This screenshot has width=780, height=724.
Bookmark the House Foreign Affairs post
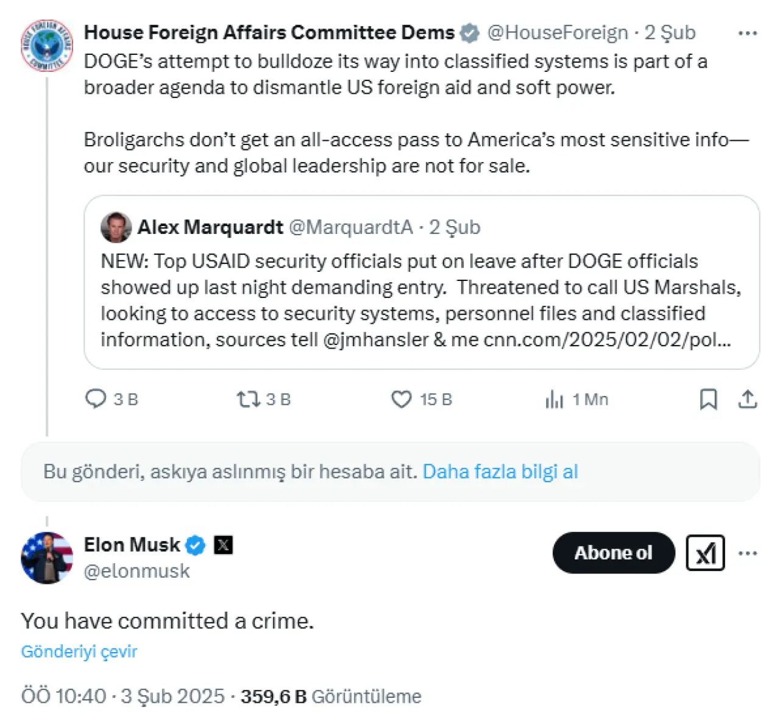tap(708, 399)
